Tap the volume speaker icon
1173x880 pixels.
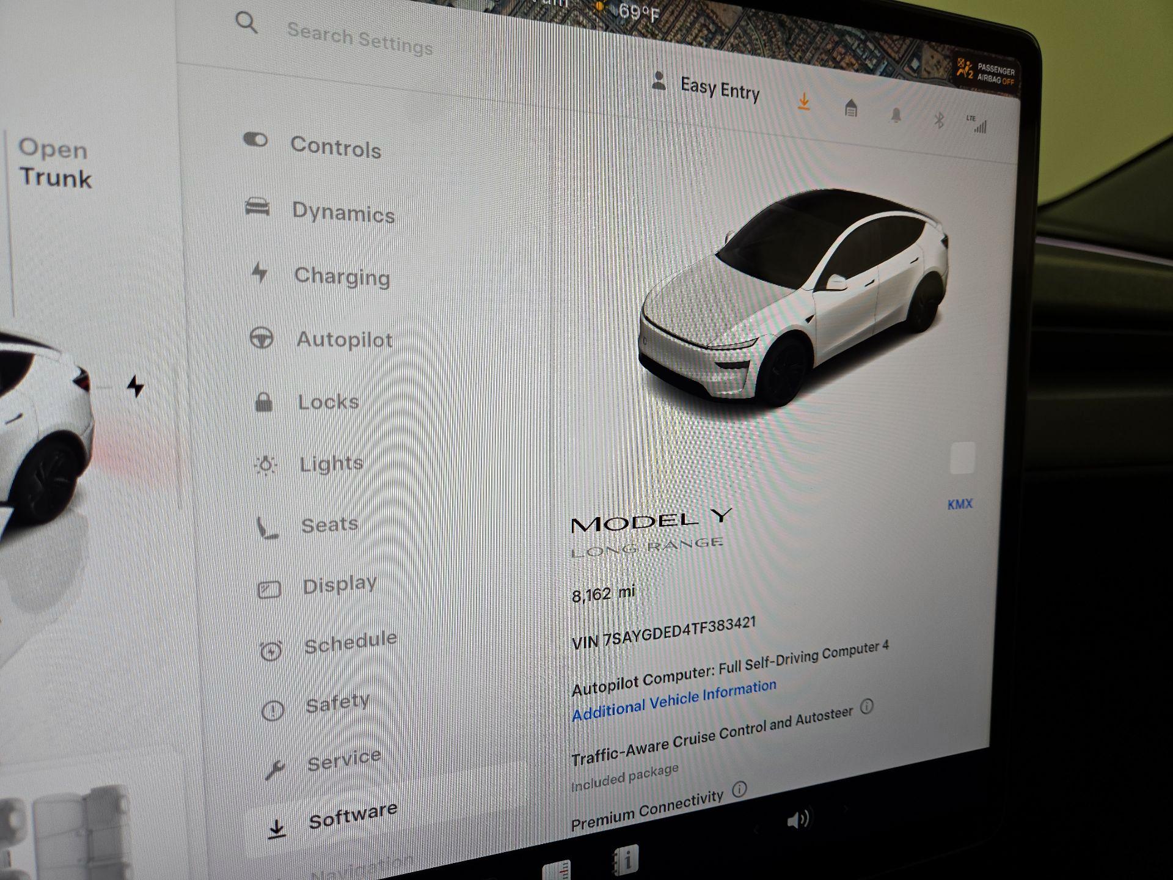[798, 820]
